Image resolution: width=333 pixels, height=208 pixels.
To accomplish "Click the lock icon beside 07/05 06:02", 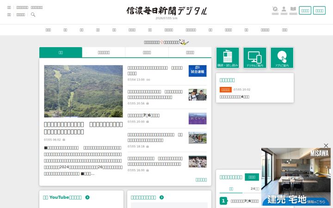I will (x=64, y=140).
